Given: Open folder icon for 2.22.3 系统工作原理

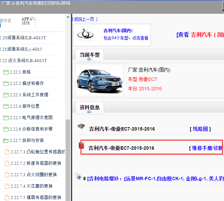Looking at the screenshot, I should click(x=6, y=95).
